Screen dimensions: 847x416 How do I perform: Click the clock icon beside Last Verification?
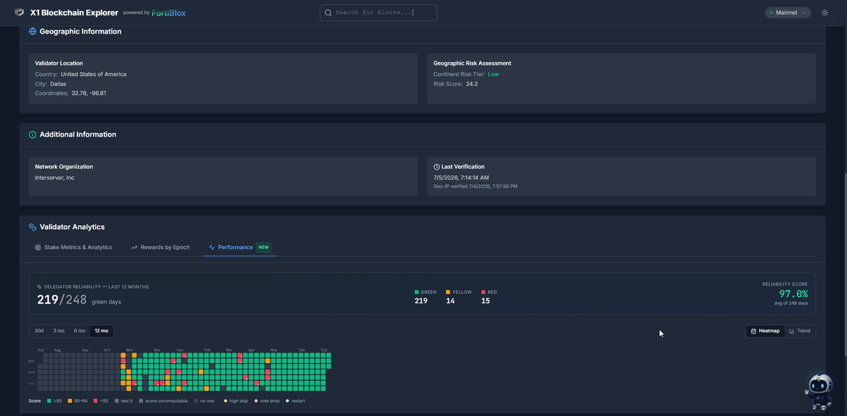pyautogui.click(x=437, y=167)
